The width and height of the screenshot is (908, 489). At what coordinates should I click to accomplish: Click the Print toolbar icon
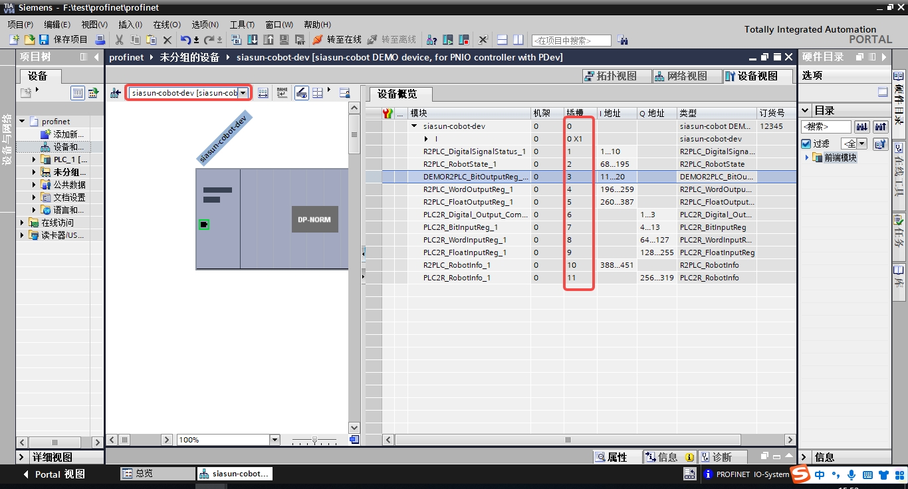coord(100,40)
